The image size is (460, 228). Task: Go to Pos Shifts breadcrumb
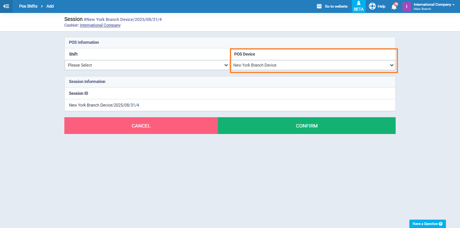[x=28, y=6]
